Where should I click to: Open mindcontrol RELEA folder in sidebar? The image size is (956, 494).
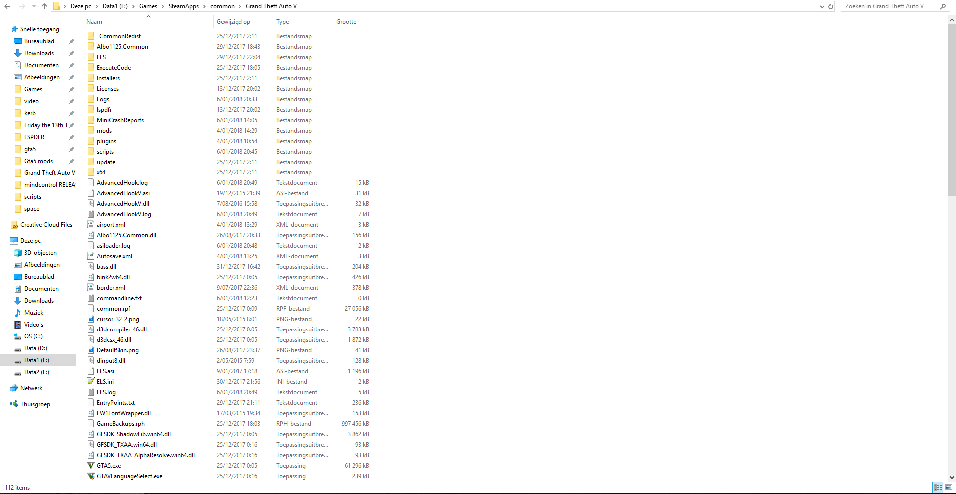click(49, 185)
